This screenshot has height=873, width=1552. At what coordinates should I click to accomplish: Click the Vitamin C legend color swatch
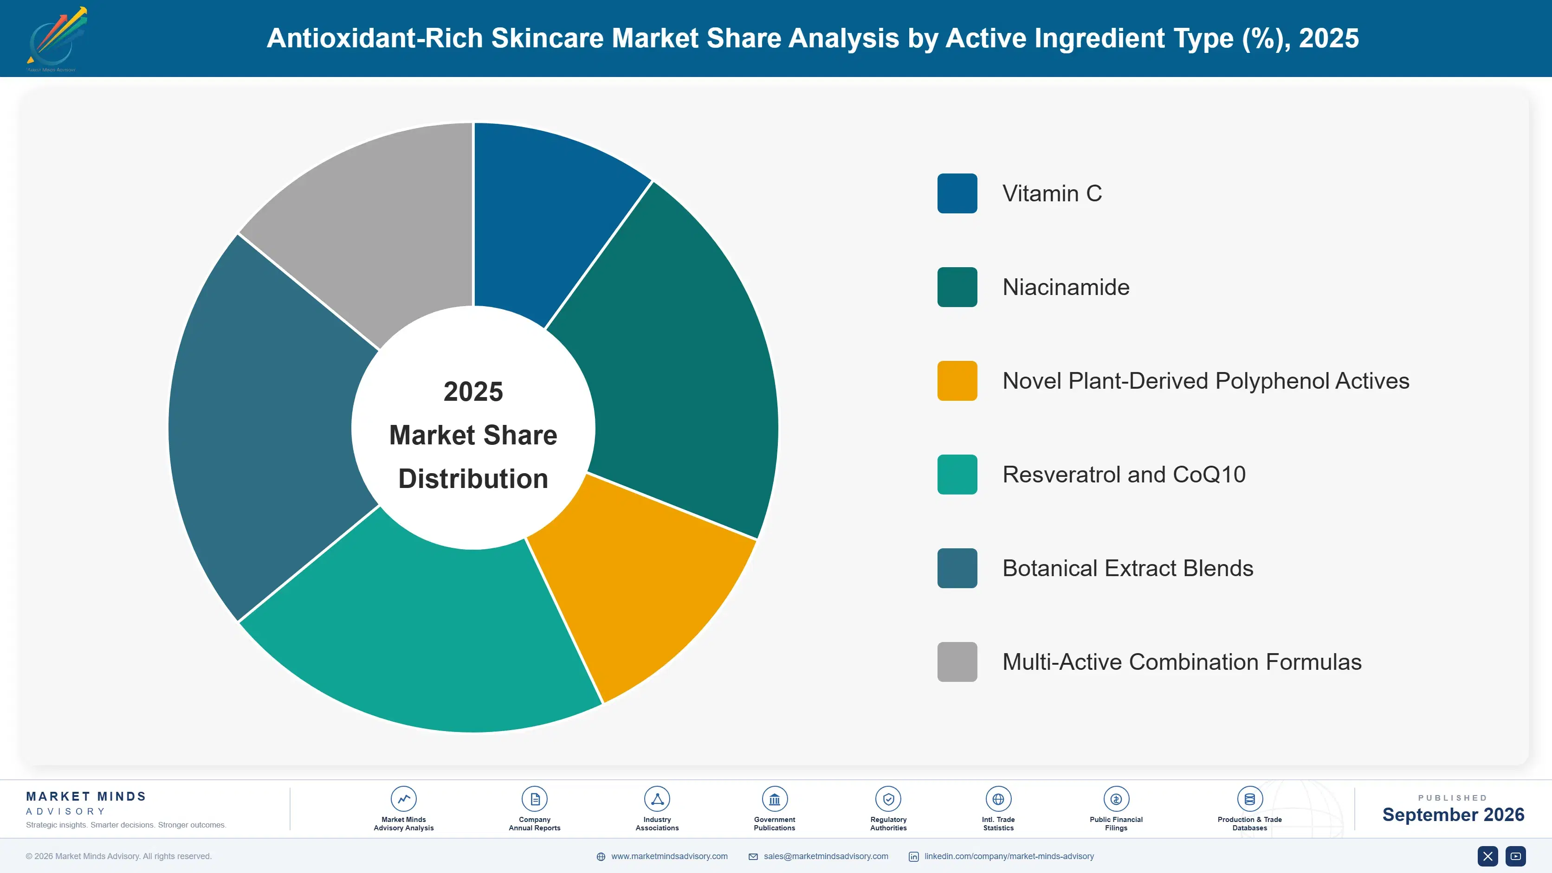(x=957, y=193)
